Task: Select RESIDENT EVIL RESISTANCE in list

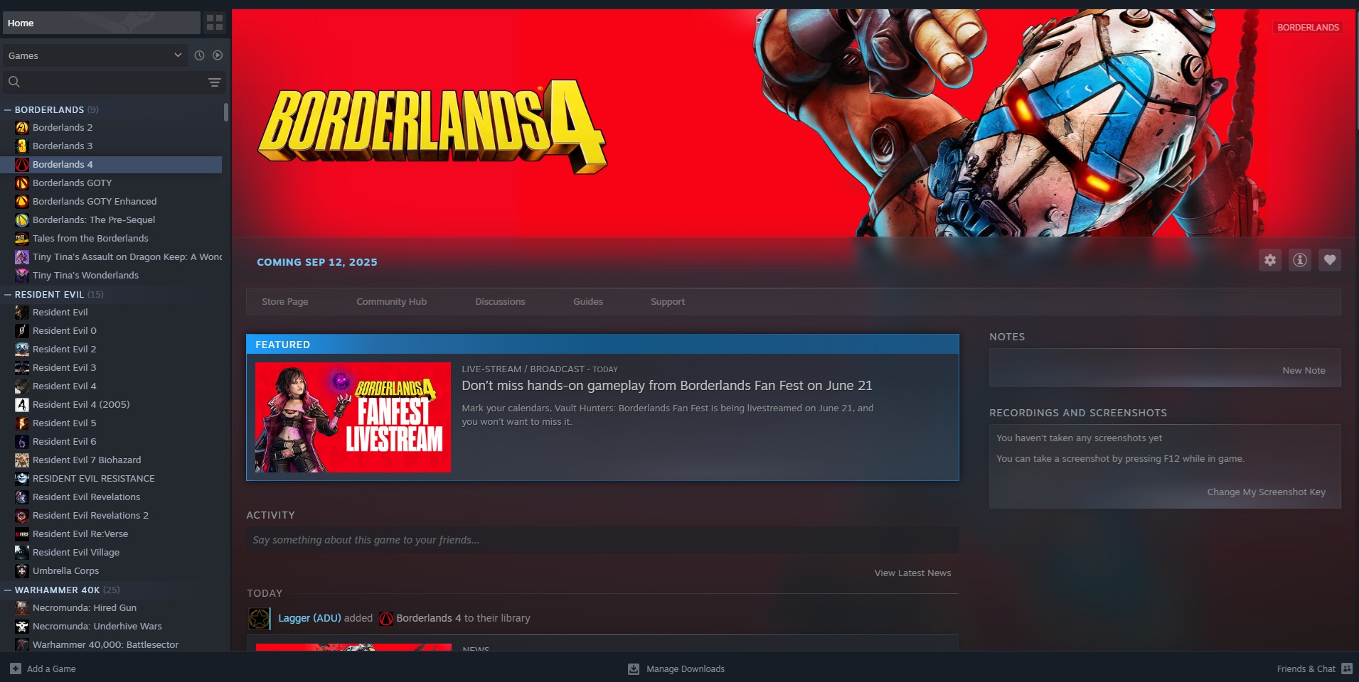Action: [x=93, y=479]
